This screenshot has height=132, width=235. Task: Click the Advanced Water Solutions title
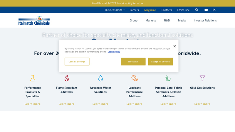(x=100, y=90)
